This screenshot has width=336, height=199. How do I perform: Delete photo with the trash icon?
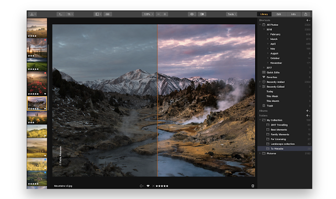click(253, 186)
